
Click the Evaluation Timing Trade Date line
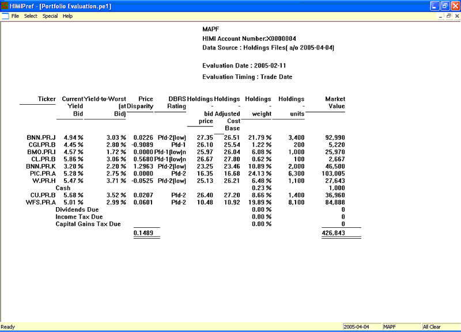tap(247, 77)
